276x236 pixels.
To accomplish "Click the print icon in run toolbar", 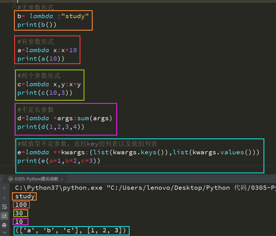I will pos(4,225).
